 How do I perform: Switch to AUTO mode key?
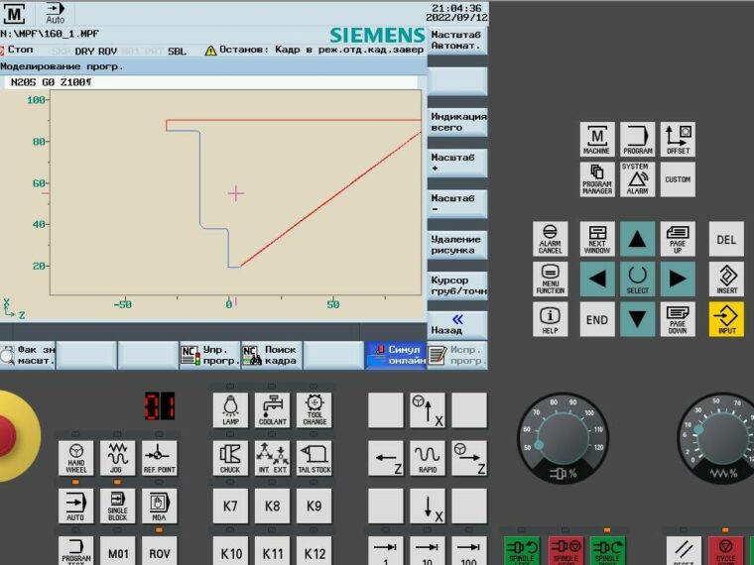[76, 506]
